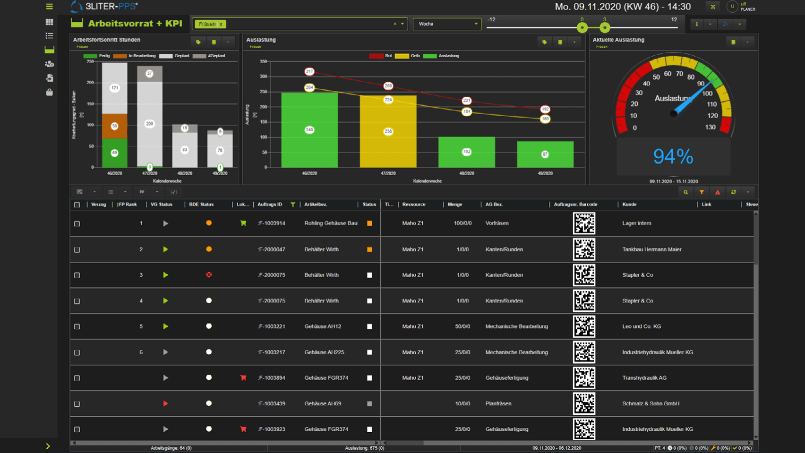Click the orange filter funnel in grid toolbar

[x=702, y=192]
